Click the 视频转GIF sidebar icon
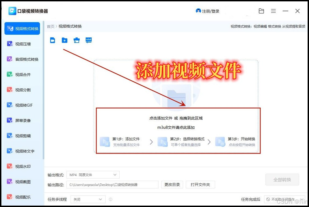 pos(10,105)
